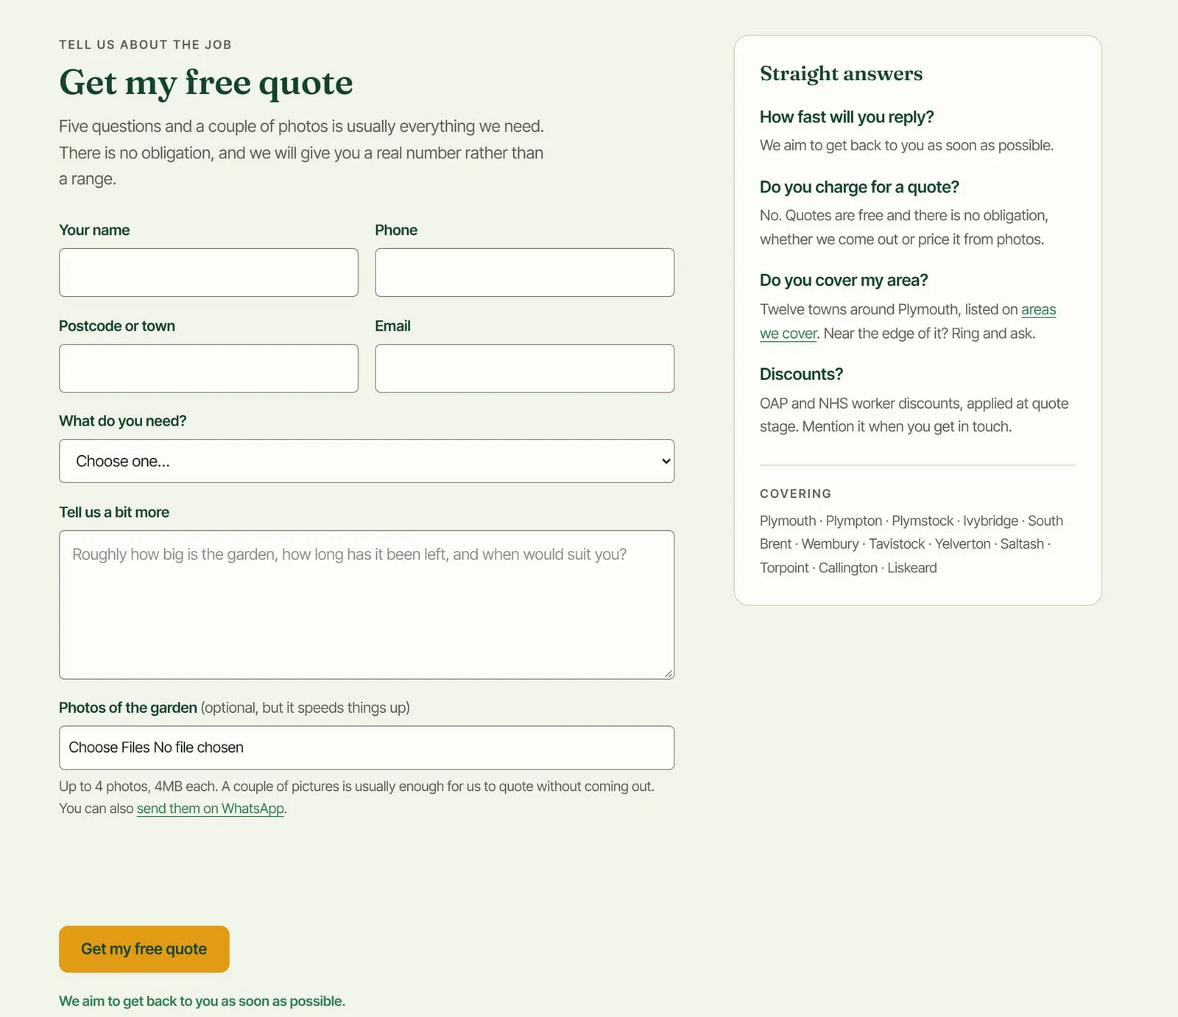Click 'TELL US ABOUT THE JOB' label
This screenshot has height=1017, width=1178.
tap(145, 45)
